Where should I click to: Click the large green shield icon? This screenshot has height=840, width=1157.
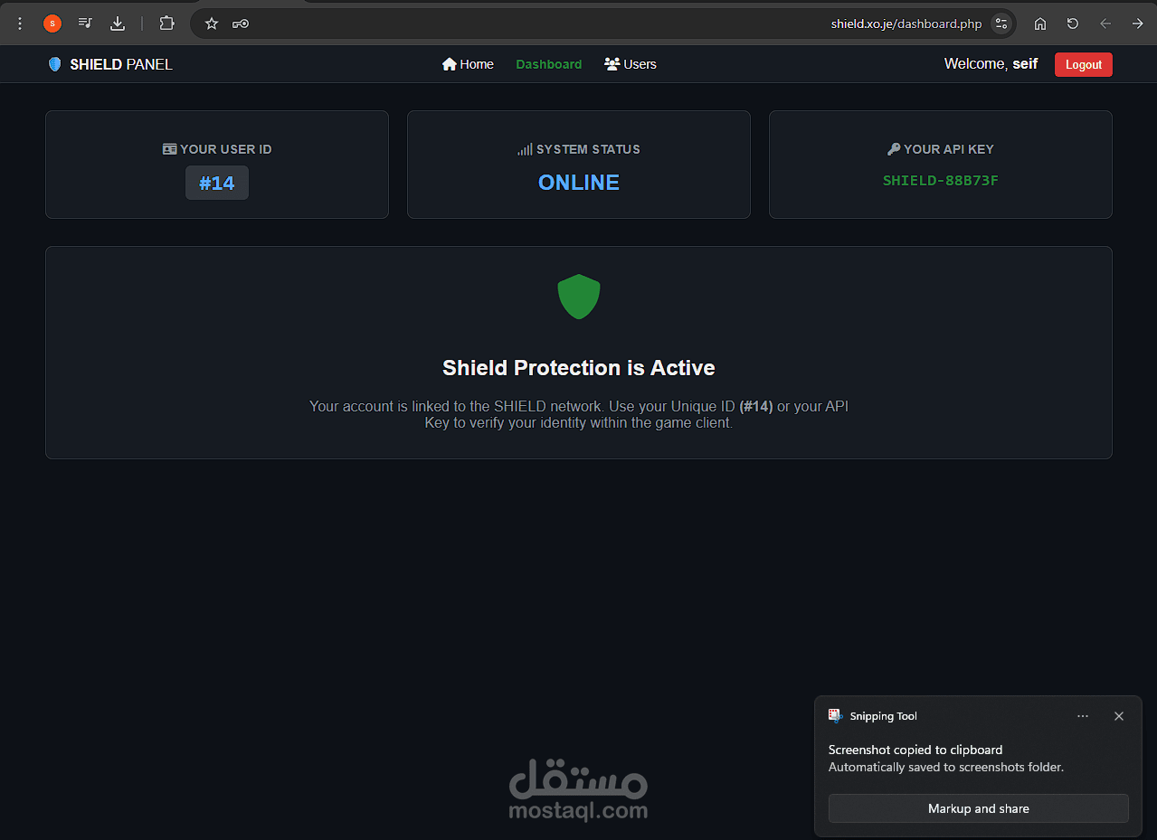tap(579, 297)
